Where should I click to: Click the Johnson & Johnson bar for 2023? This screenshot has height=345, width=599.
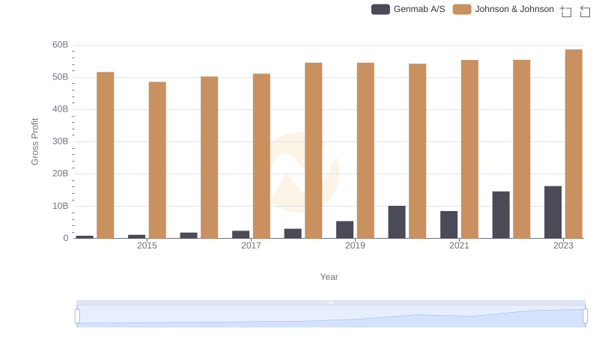point(574,144)
